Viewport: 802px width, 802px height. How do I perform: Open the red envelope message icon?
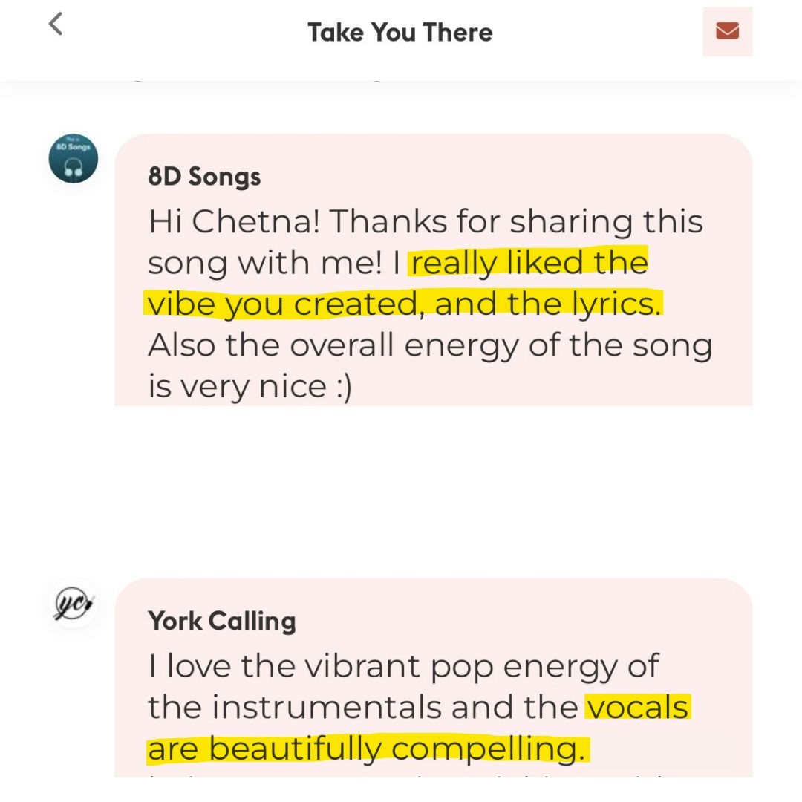coord(727,31)
